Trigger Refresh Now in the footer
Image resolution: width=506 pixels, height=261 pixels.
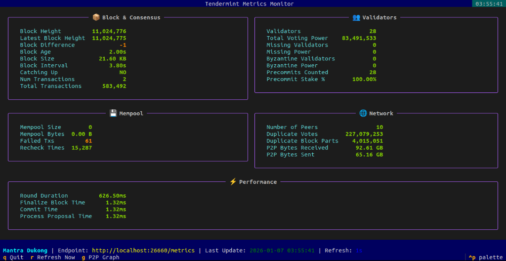(52, 258)
